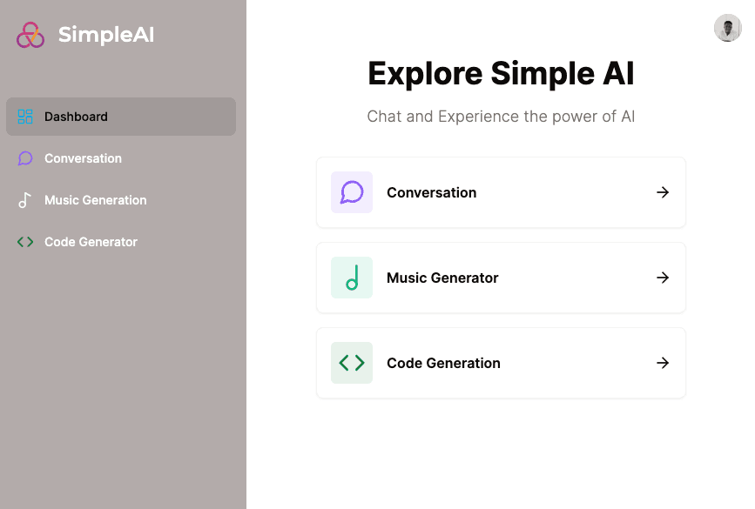Open Code Generator from the sidebar label
Image resolution: width=755 pixels, height=509 pixels.
tap(91, 242)
